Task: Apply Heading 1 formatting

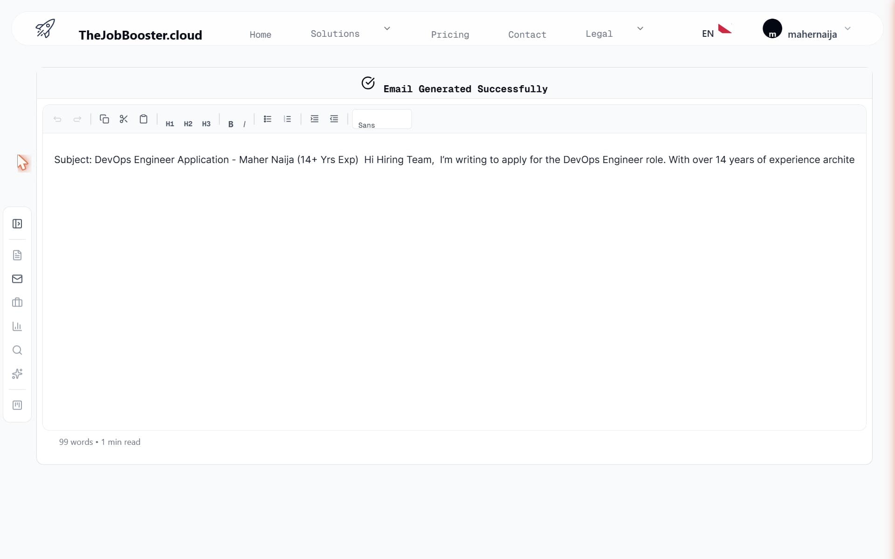Action: (x=170, y=124)
